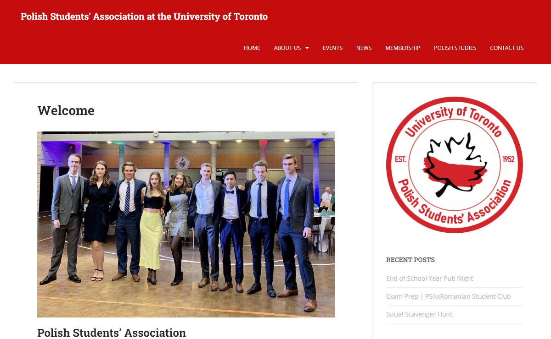Select Membership in the navigation bar

[x=403, y=48]
